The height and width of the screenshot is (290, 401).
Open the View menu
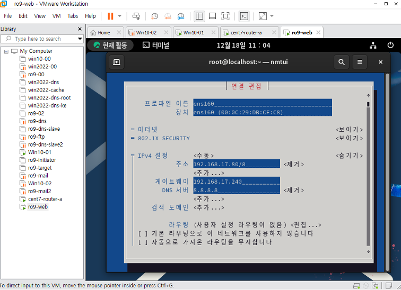coord(40,16)
